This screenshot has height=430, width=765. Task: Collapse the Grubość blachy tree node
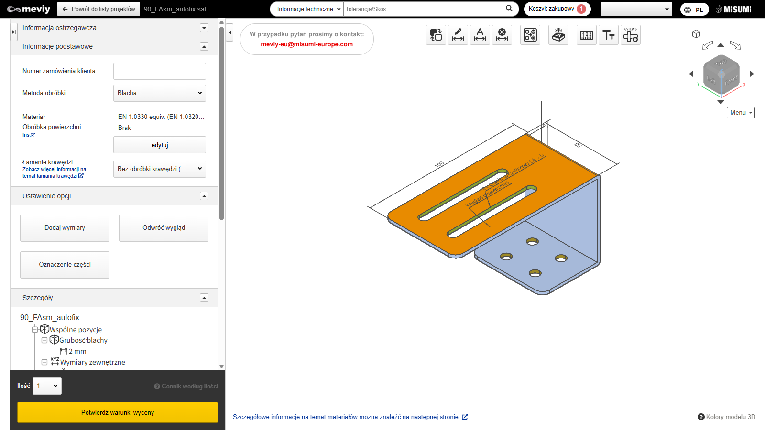44,340
